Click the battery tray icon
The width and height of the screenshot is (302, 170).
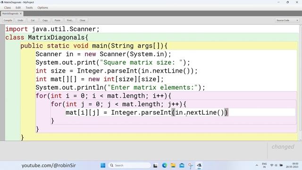[x=281, y=165]
